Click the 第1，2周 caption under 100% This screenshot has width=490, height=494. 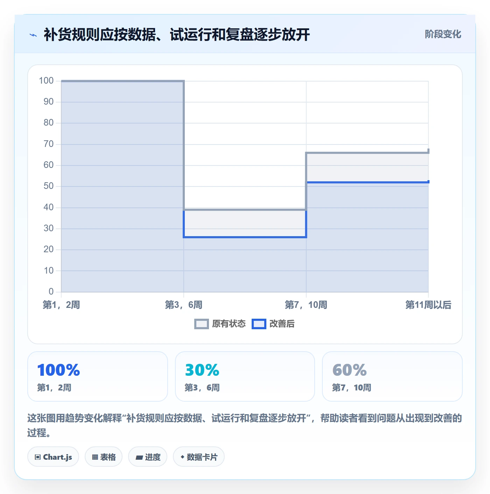(x=54, y=388)
